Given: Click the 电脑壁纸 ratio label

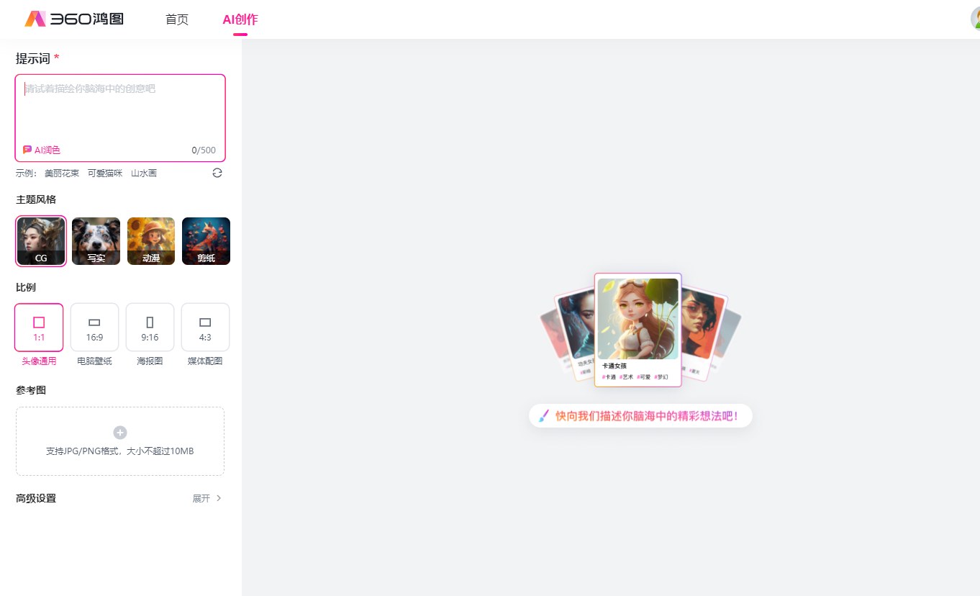Looking at the screenshot, I should 94,361.
